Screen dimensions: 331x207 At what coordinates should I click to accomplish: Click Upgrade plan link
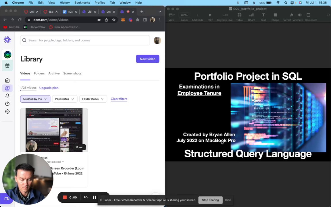point(49,88)
